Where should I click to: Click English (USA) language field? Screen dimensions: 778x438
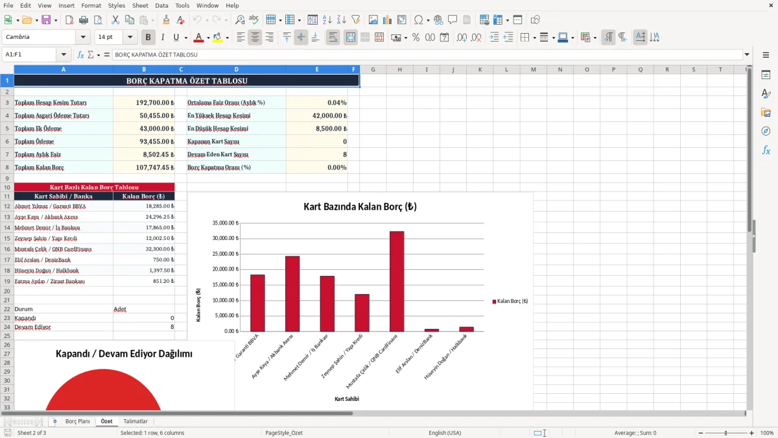click(445, 433)
